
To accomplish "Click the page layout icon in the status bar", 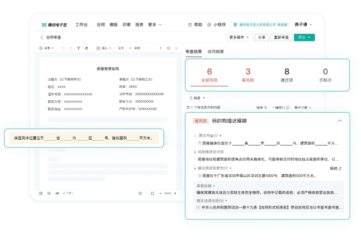I will 49,193.
